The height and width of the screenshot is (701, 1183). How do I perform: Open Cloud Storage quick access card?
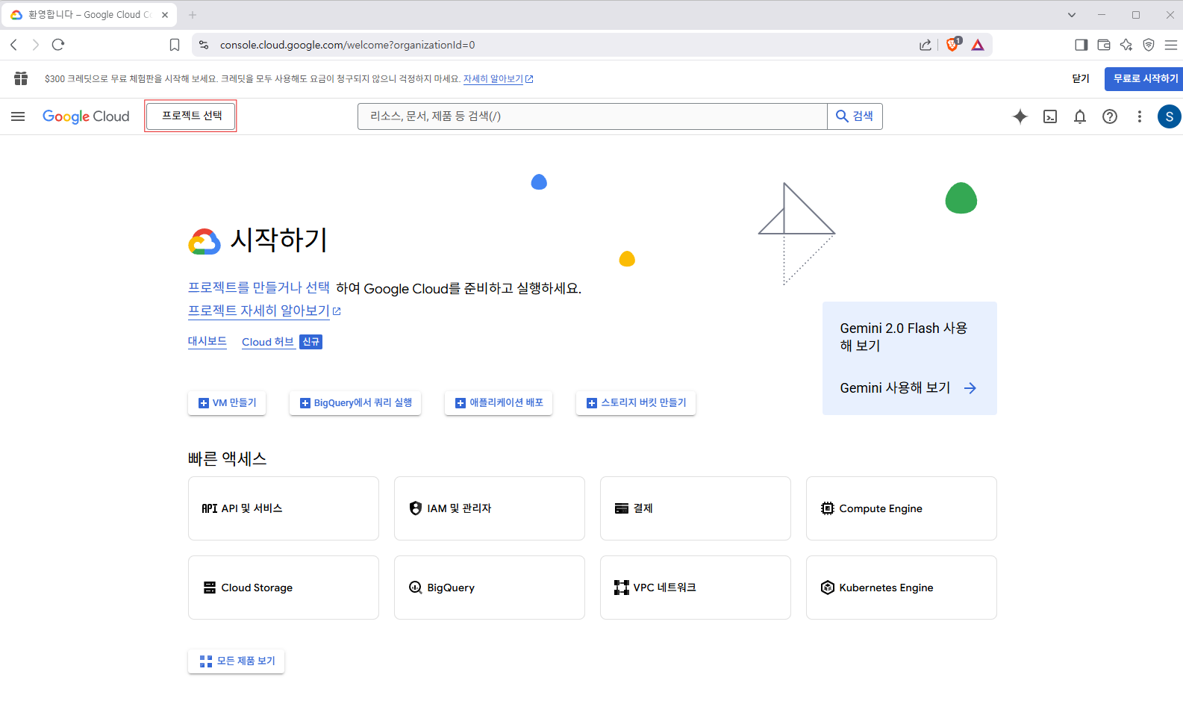click(x=284, y=588)
